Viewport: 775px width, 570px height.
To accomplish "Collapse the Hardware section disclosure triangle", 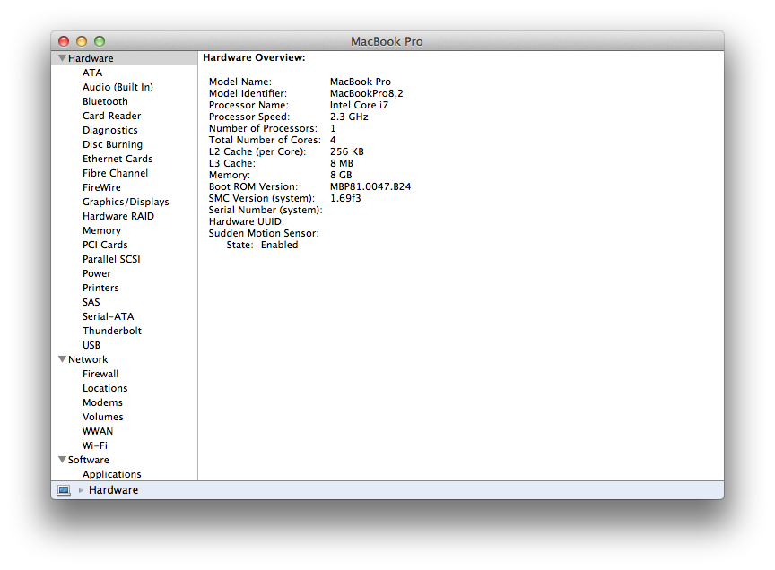I will pos(62,58).
